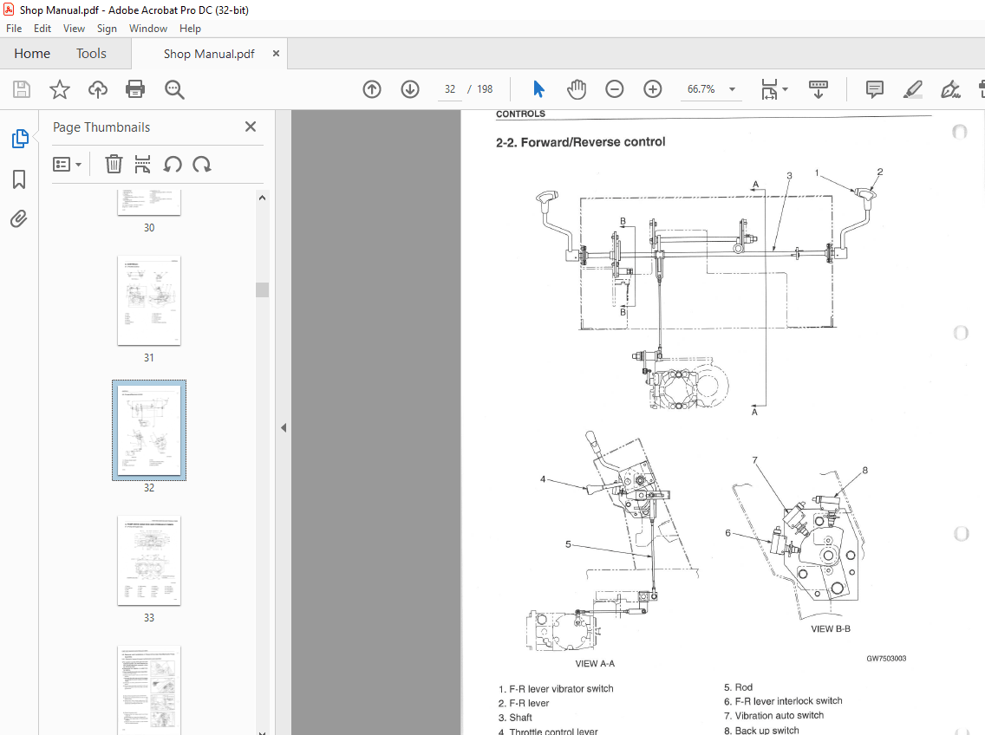The width and height of the screenshot is (985, 735).
Task: Toggle the selection arrow tool
Action: click(x=538, y=88)
